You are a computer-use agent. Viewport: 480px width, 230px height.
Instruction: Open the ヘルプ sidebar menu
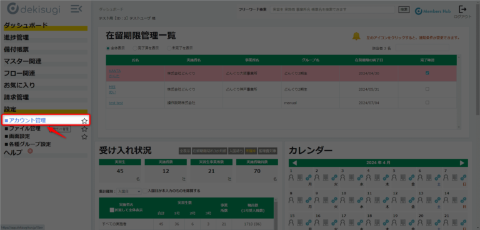coord(45,153)
